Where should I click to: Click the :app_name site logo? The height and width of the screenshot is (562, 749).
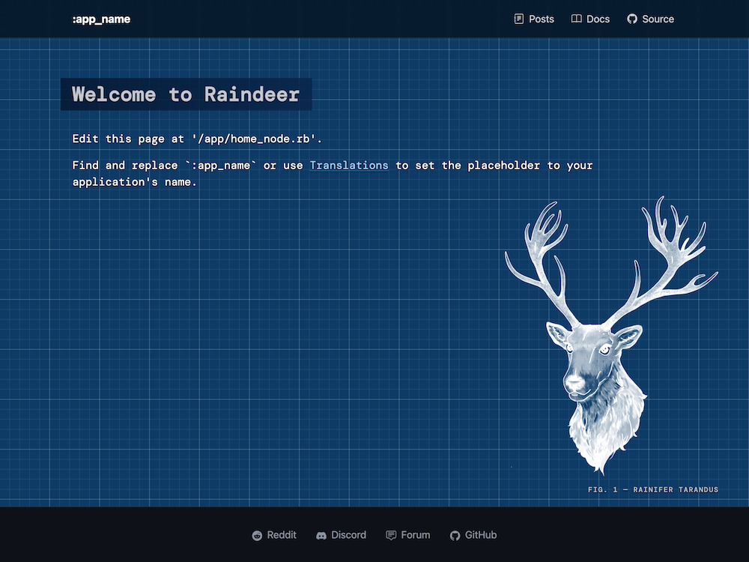coord(101,19)
